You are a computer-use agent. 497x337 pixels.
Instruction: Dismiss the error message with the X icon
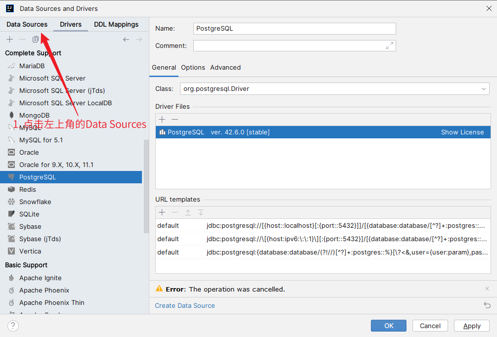tap(487, 289)
